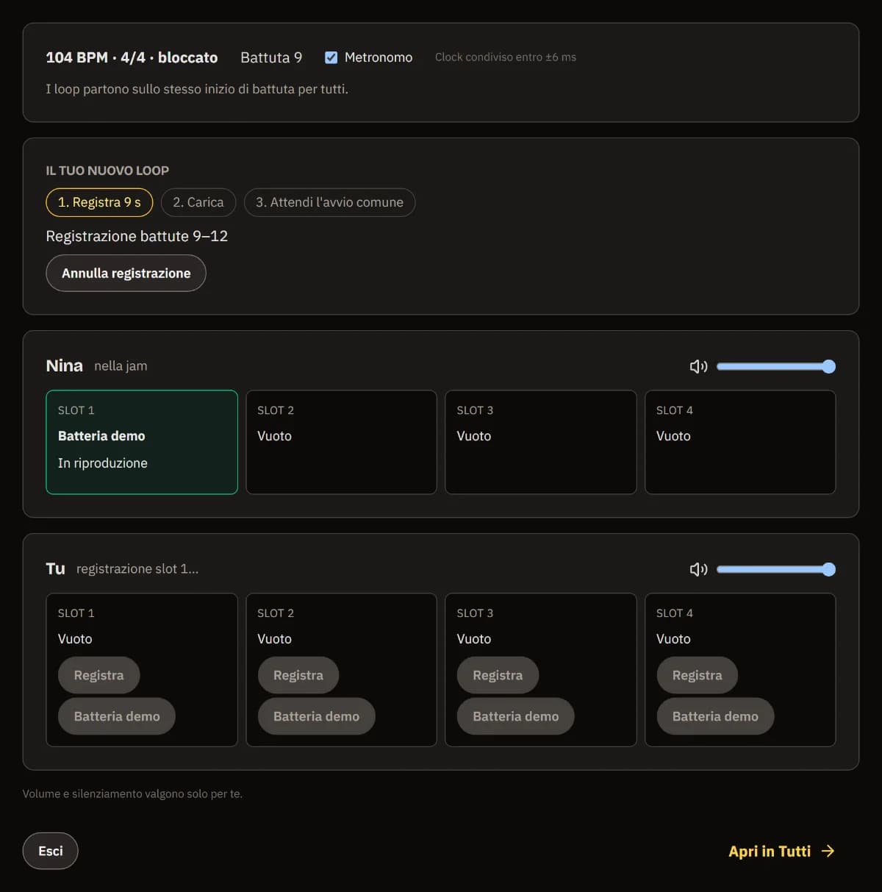The height and width of the screenshot is (892, 882).
Task: Click the 'IL TUO NUOVO LOOP' heading
Action: [107, 171]
